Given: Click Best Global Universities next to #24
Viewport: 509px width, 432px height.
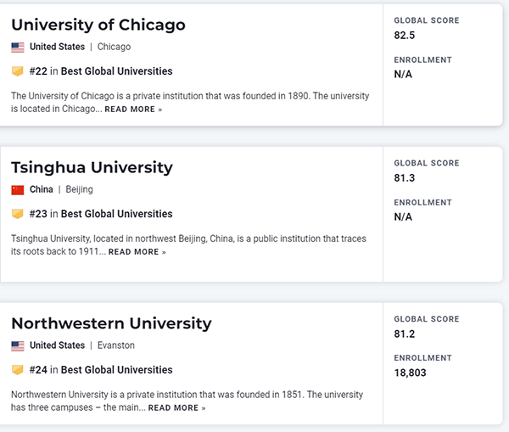Looking at the screenshot, I should [116, 370].
